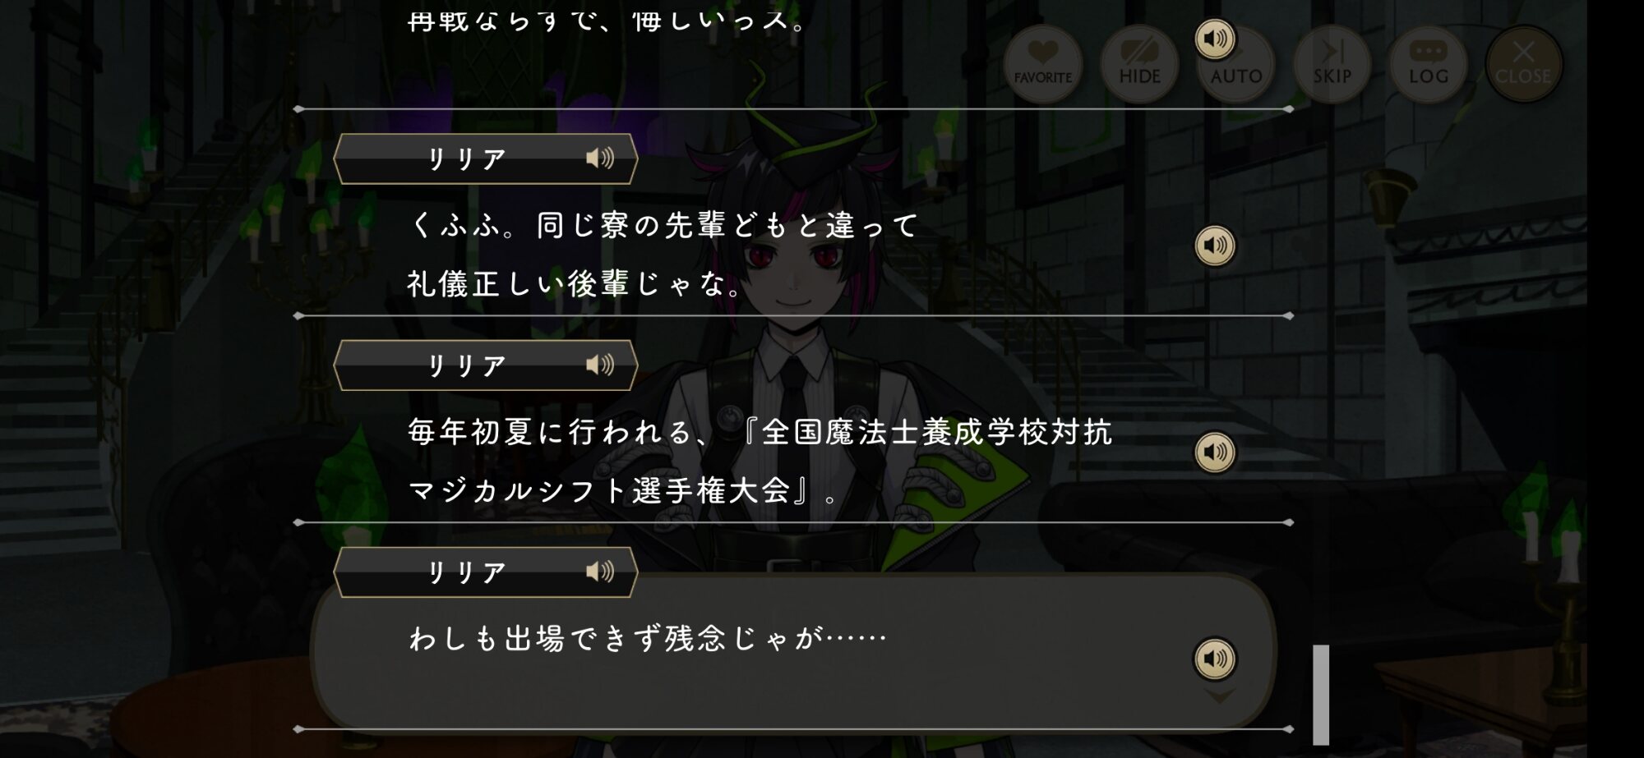Tap the down arrow below the last message
Viewport: 1644px width, 758px height.
[x=1218, y=696]
